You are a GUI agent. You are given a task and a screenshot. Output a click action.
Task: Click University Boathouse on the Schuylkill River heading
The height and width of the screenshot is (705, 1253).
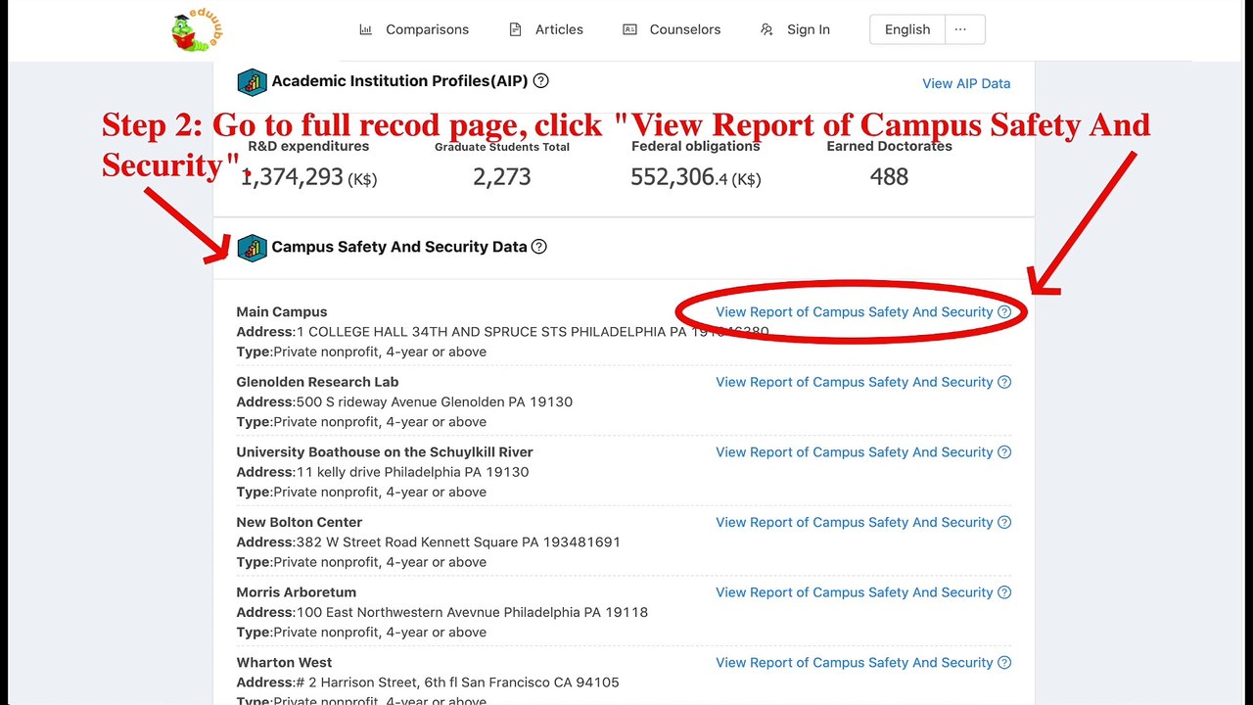tap(385, 451)
